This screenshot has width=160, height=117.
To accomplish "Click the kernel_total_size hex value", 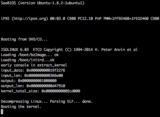I will [61, 91].
